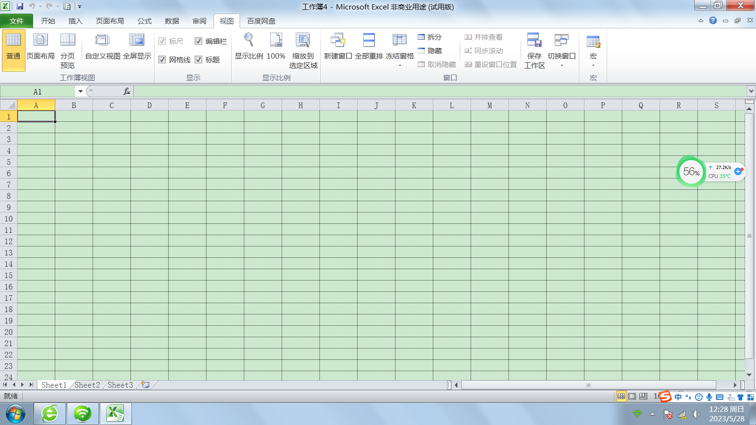Open the Zoom (显示比例) dialog
The height and width of the screenshot is (425, 756).
point(249,47)
